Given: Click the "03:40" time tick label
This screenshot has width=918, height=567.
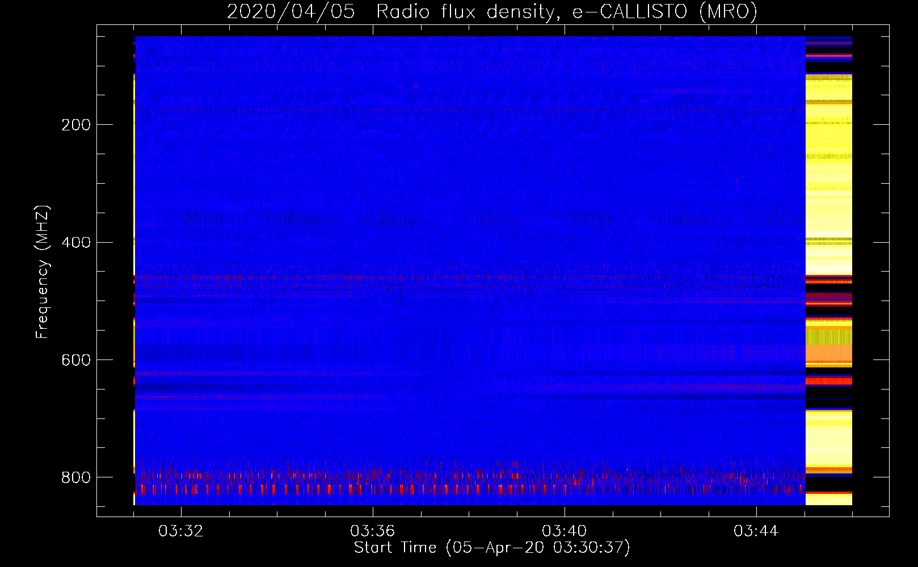Looking at the screenshot, I should (x=565, y=531).
